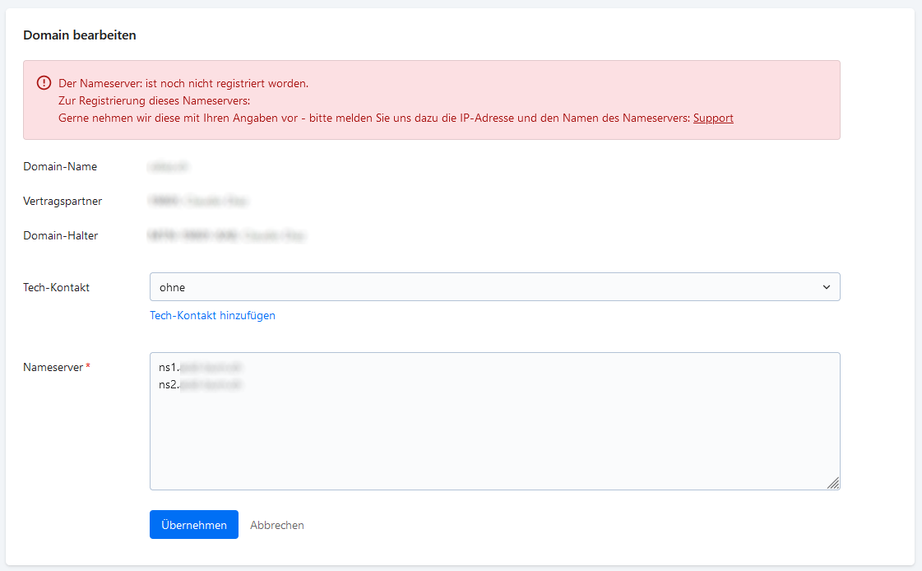Open the Tech-Kontakt dropdown showing 'ohne'

tap(493, 287)
